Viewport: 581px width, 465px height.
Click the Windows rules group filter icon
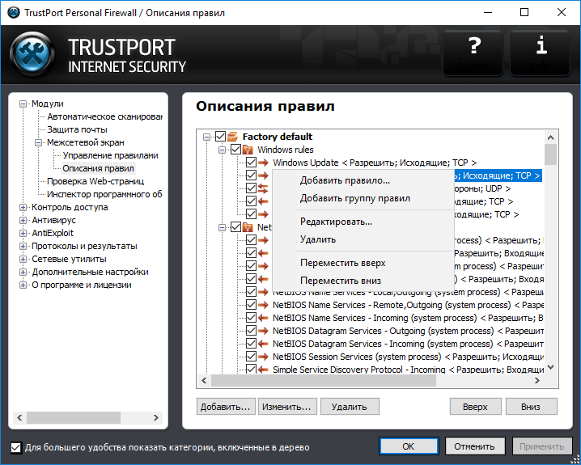248,150
